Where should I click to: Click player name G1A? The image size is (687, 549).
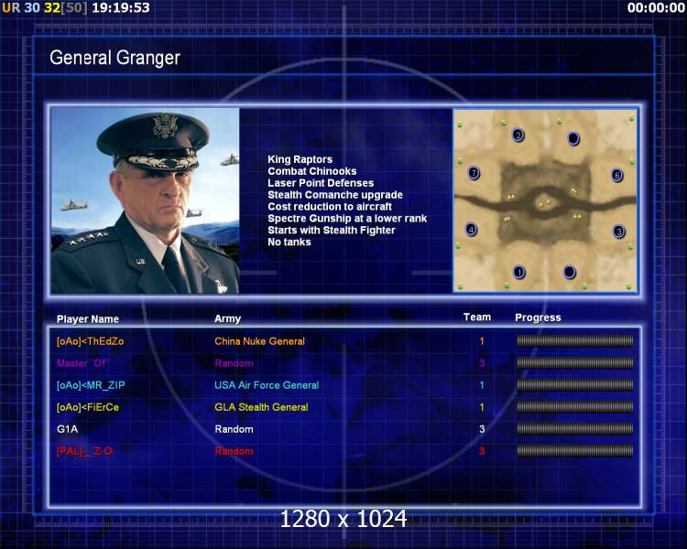coord(67,429)
